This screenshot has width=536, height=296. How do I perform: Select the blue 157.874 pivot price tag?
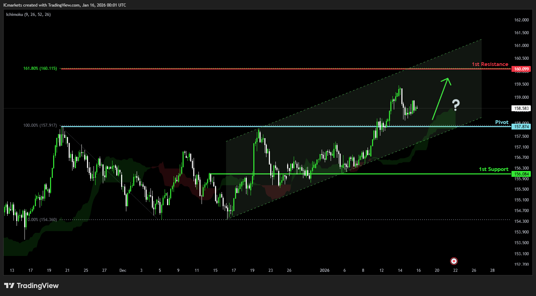521,127
